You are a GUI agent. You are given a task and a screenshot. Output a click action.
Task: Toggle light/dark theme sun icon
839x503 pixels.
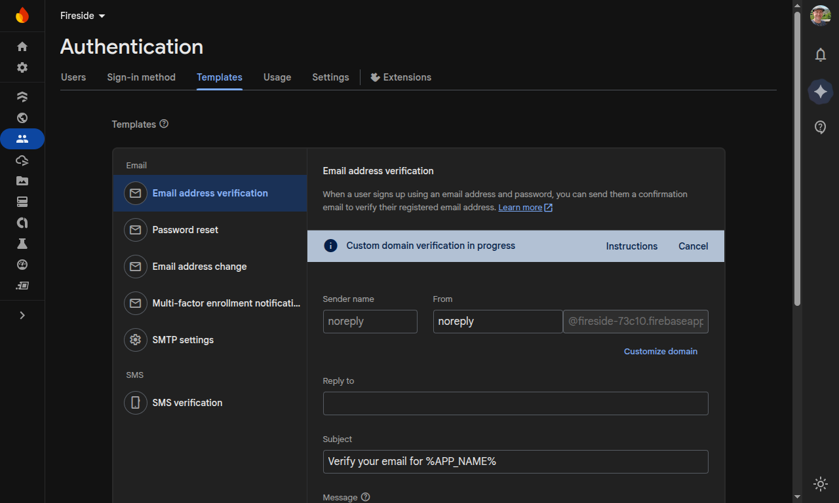point(820,484)
